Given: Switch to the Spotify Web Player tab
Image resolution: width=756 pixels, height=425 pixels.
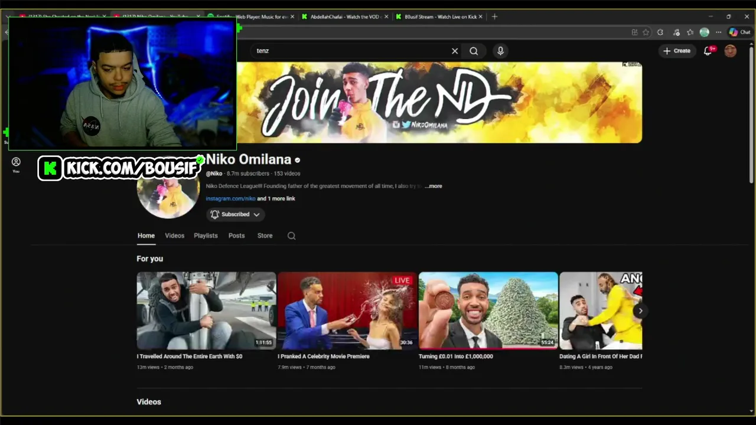Looking at the screenshot, I should (x=251, y=17).
